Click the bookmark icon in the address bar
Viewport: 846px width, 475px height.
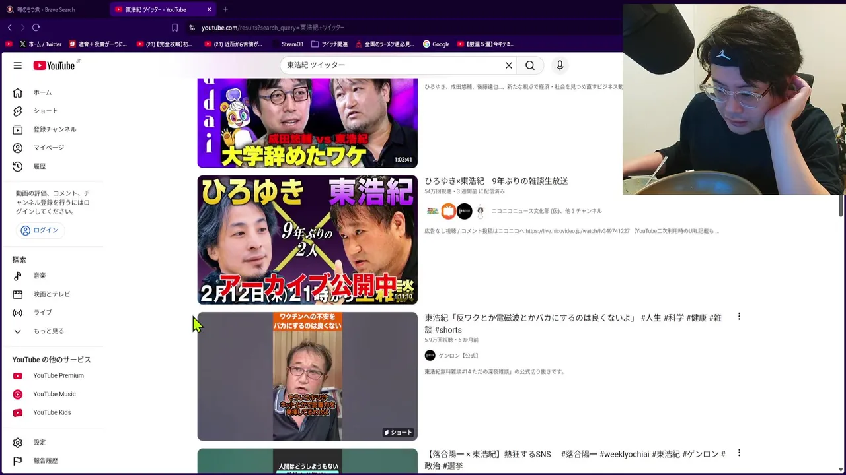click(174, 28)
